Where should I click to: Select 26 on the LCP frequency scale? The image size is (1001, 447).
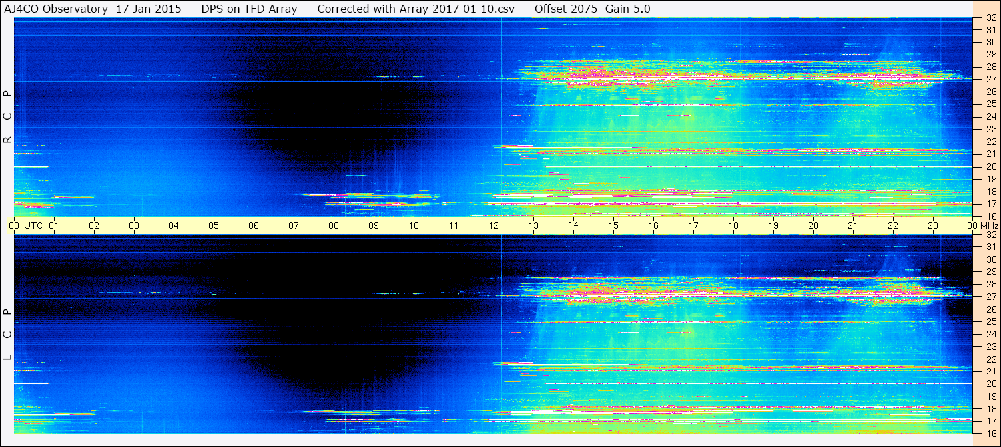[991, 309]
